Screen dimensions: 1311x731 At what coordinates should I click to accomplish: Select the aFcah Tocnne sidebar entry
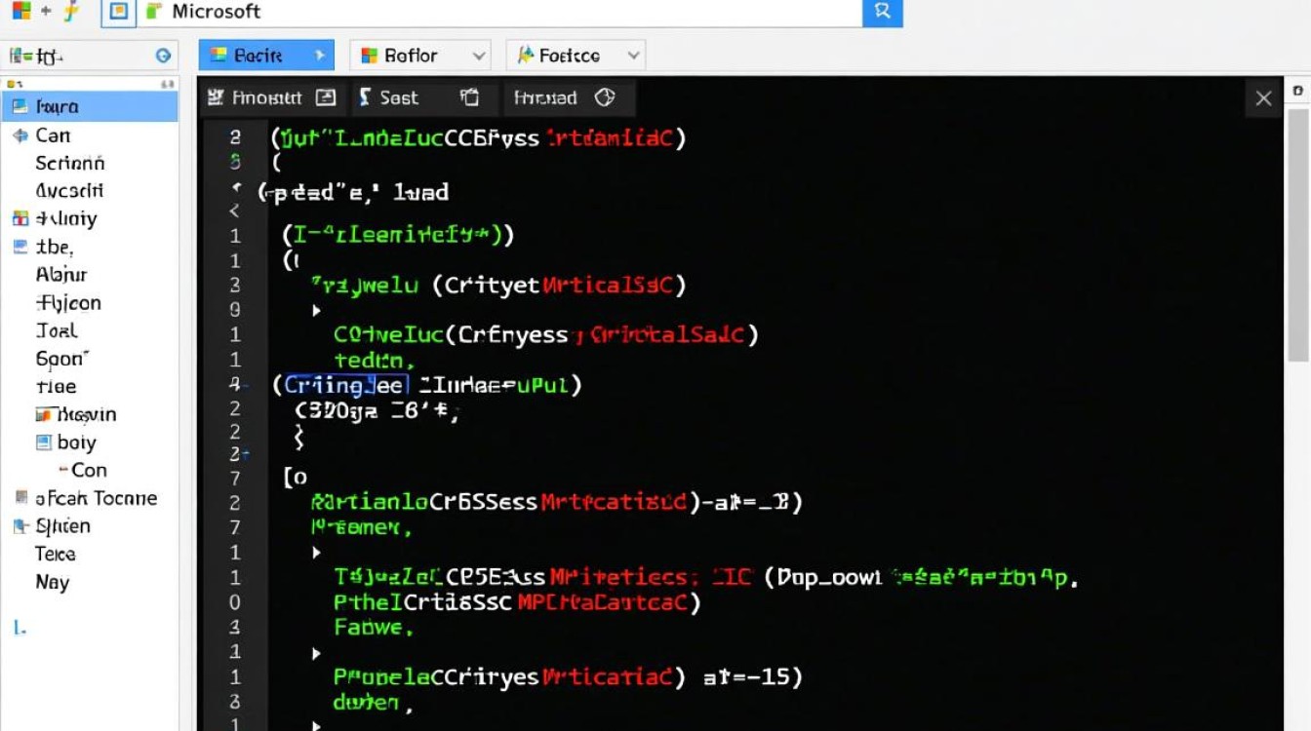96,498
